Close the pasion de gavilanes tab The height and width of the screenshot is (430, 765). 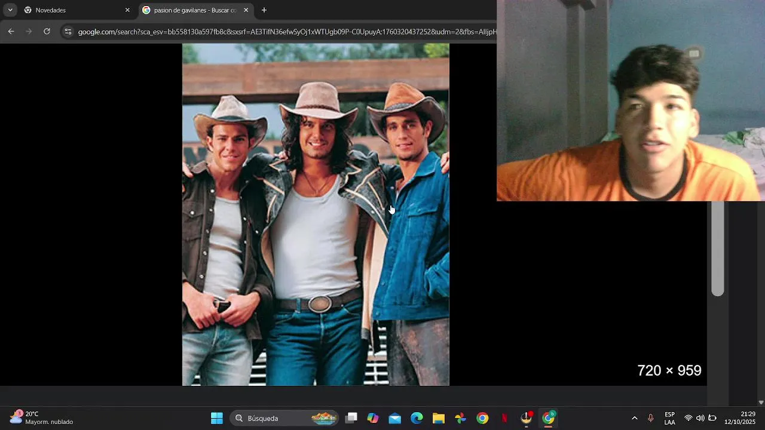point(246,10)
